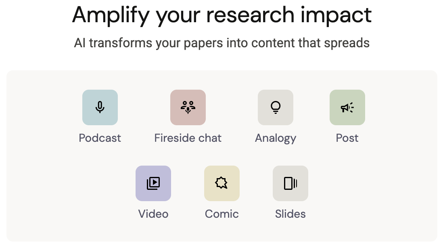Image resolution: width=443 pixels, height=248 pixels.
Task: Click the 'Comic' text label
Action: [222, 214]
